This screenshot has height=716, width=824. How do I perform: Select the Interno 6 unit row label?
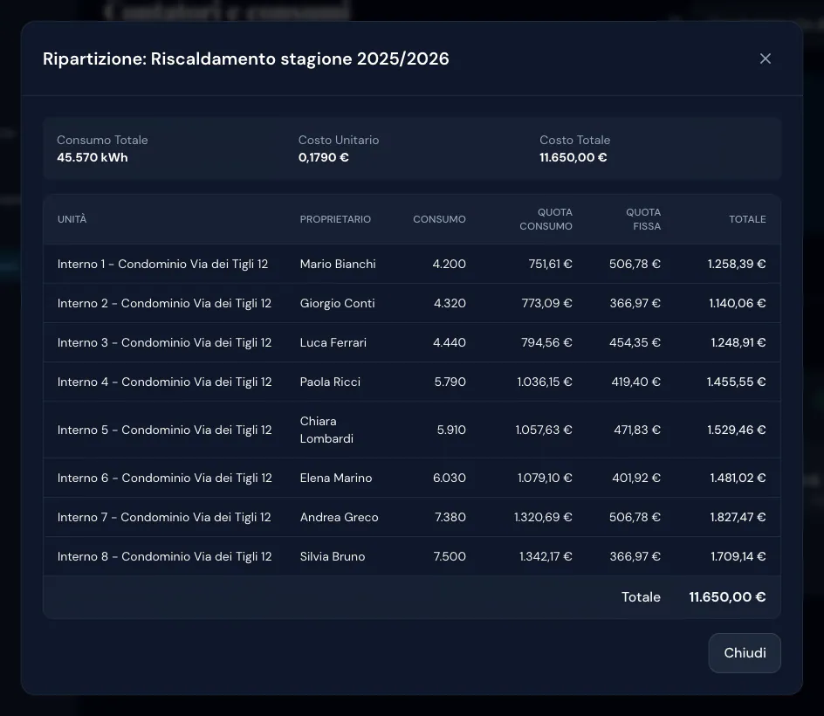point(164,478)
